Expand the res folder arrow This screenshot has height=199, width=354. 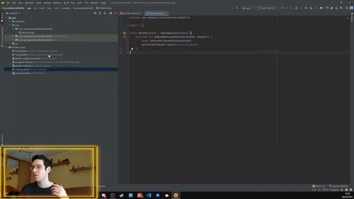[10, 43]
